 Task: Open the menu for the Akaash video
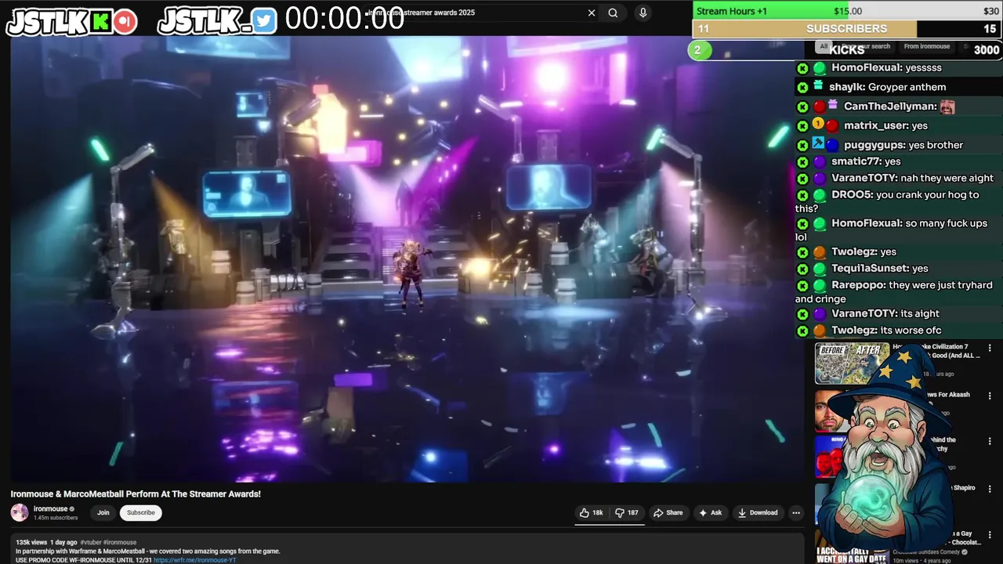pos(990,396)
